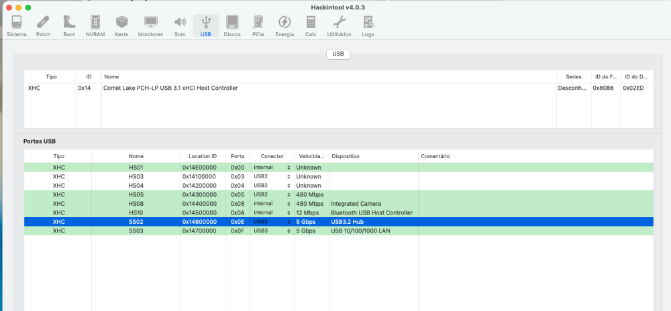
Task: Select the HS01 port name
Action: click(x=136, y=168)
